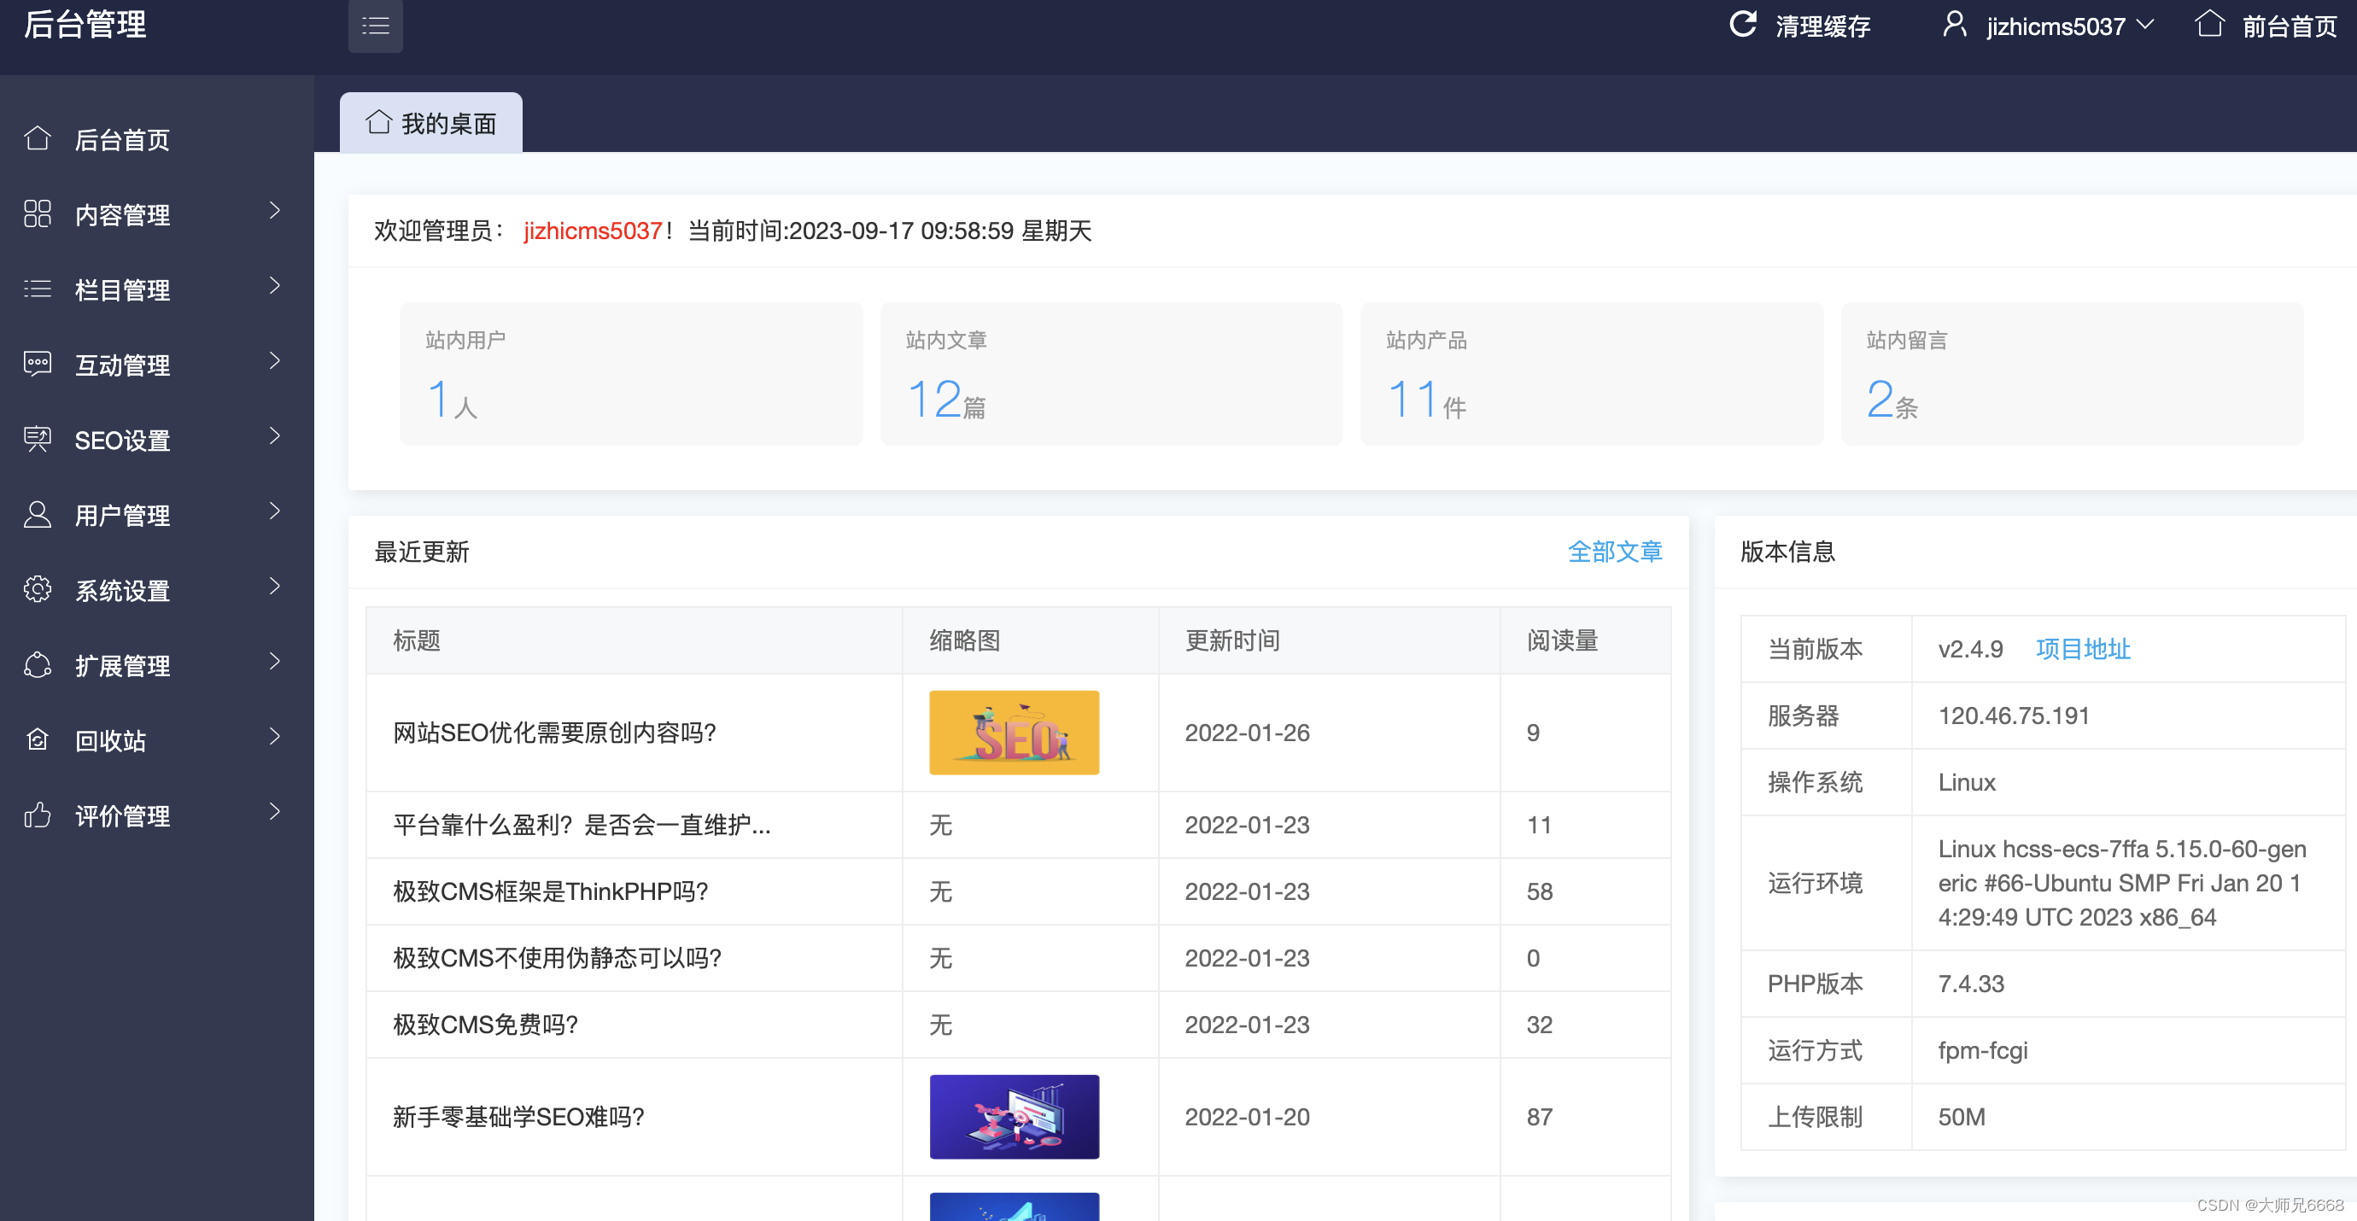Click PHP version value 7.4.33
This screenshot has height=1221, width=2357.
pyautogui.click(x=1971, y=984)
